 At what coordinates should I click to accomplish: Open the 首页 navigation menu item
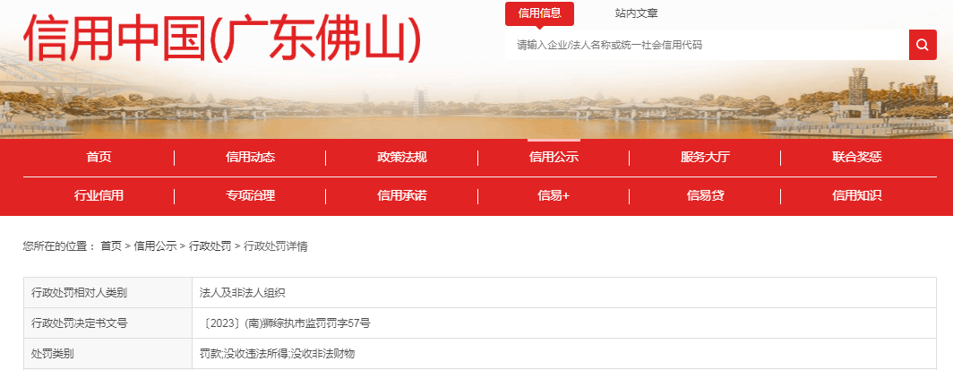pos(99,158)
